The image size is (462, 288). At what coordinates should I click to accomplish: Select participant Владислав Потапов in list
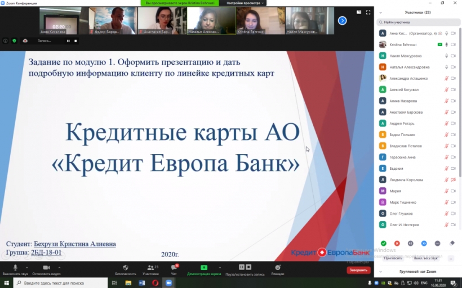418,146
